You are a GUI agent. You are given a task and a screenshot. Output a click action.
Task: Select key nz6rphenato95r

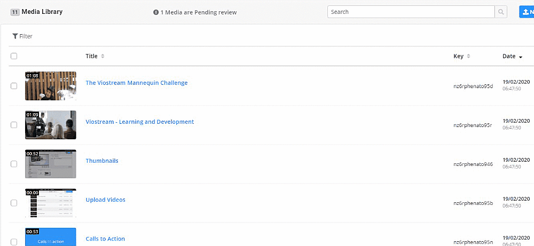pyautogui.click(x=473, y=125)
